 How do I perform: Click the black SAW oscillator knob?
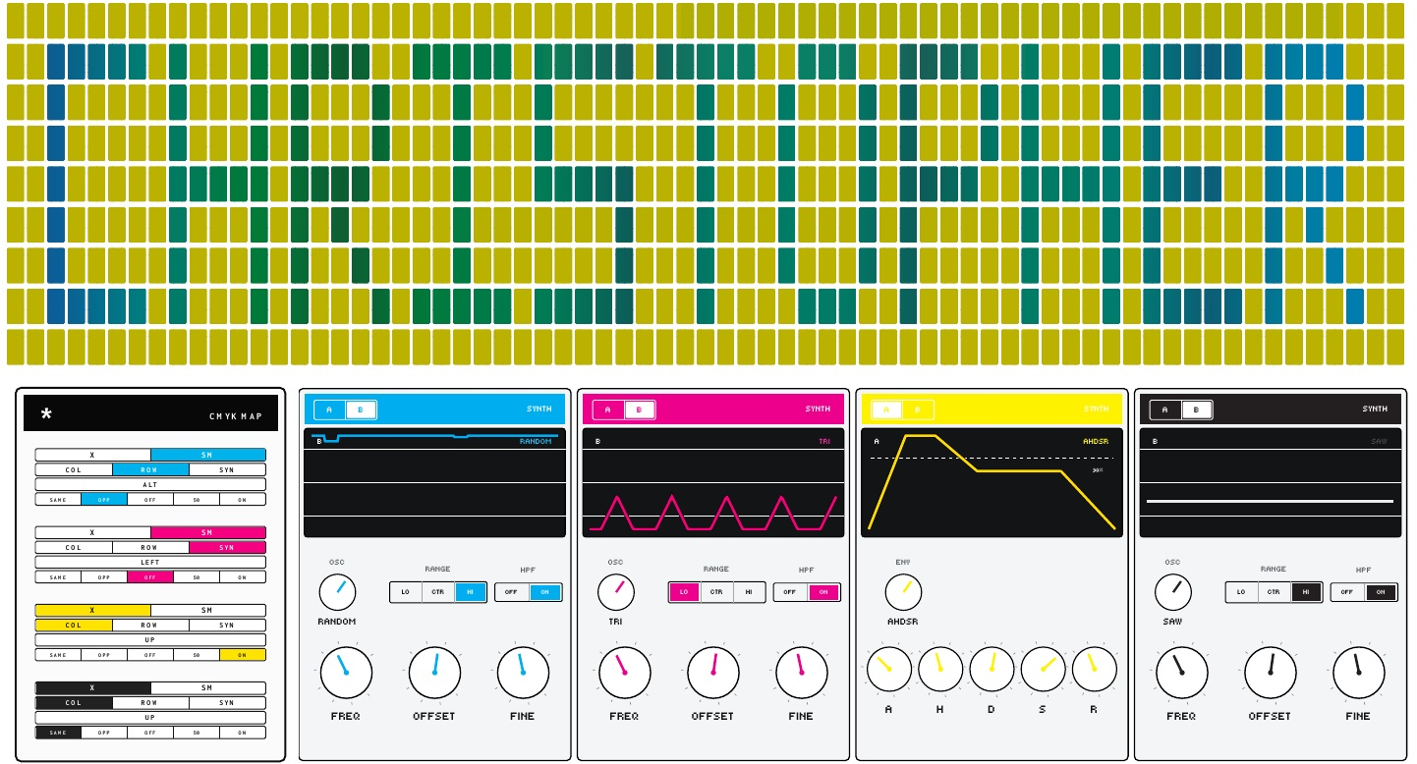1173,592
